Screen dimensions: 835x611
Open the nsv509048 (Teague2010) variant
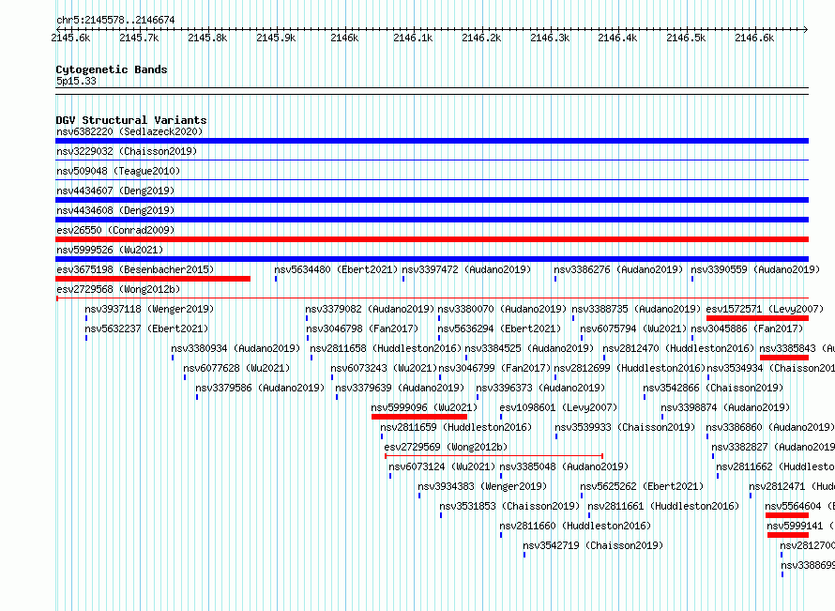tap(118, 171)
